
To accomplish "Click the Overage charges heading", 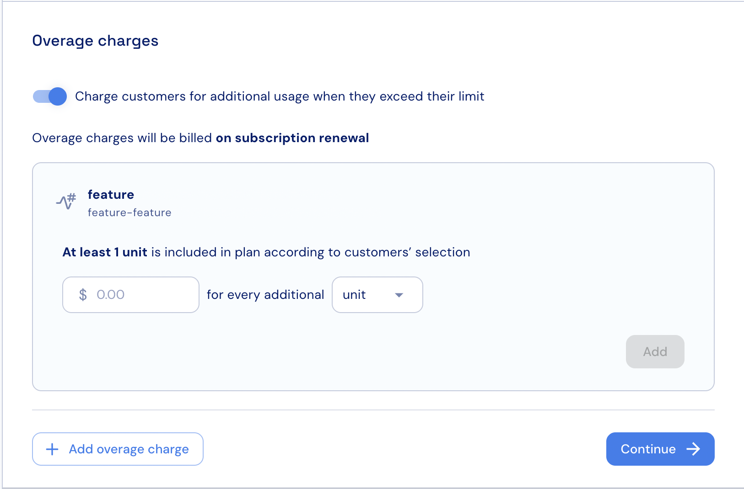I will point(95,41).
